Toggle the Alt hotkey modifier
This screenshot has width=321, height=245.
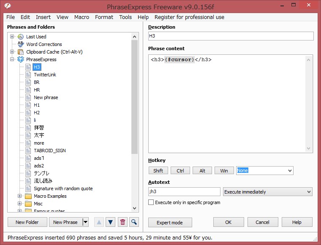pyautogui.click(x=202, y=171)
